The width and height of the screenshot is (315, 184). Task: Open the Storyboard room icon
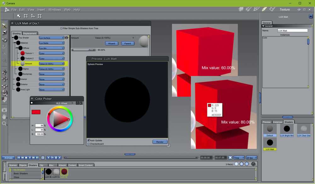[256, 9]
